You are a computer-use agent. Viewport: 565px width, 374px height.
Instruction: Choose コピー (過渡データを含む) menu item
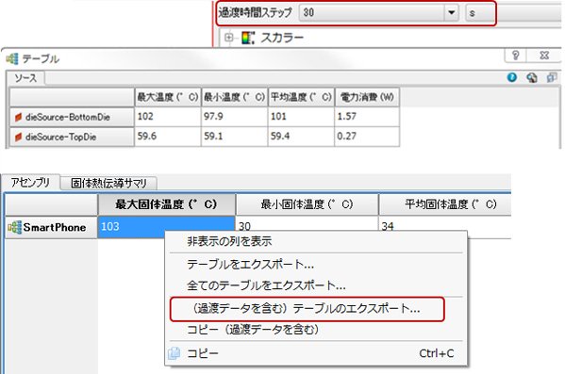tap(316, 330)
